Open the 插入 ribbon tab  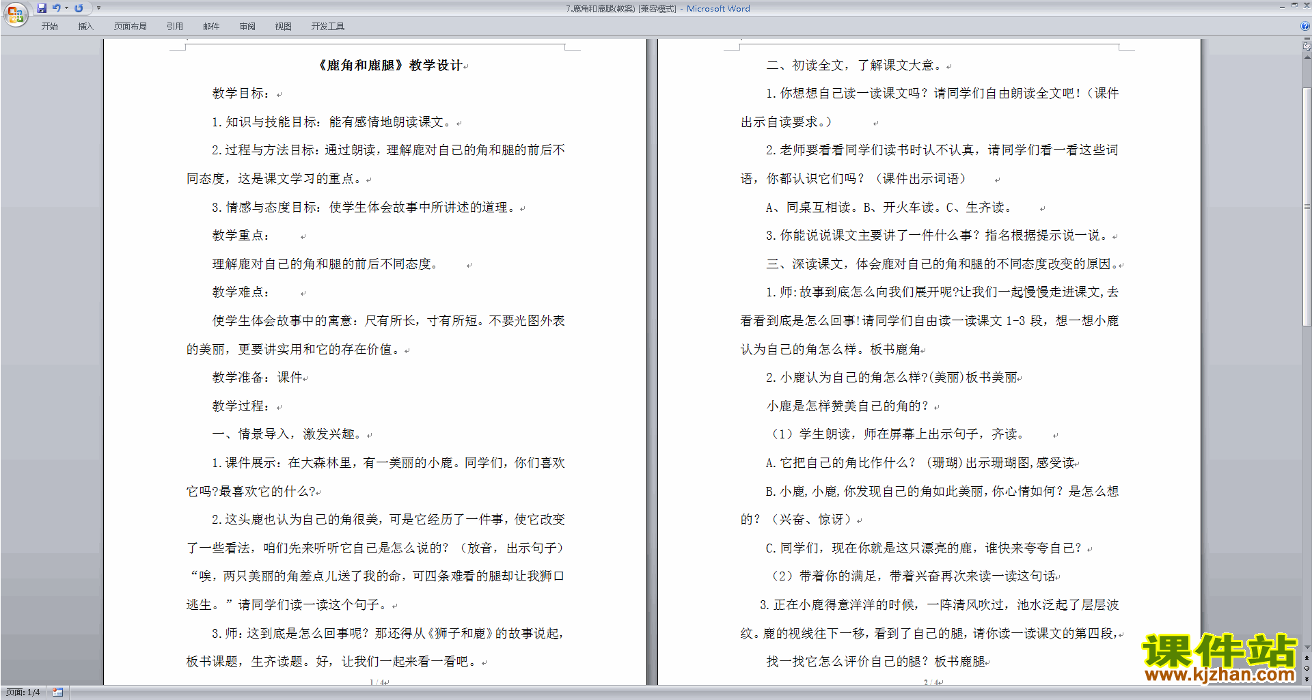click(x=85, y=27)
